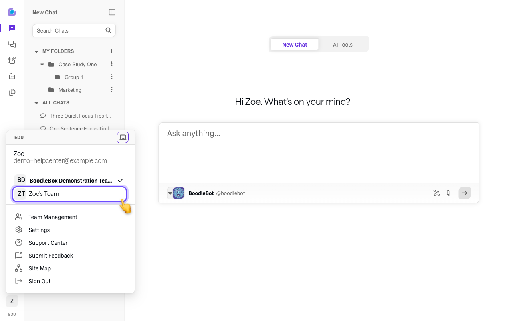
Task: Switch to the AI Tools tab
Action: (x=343, y=45)
